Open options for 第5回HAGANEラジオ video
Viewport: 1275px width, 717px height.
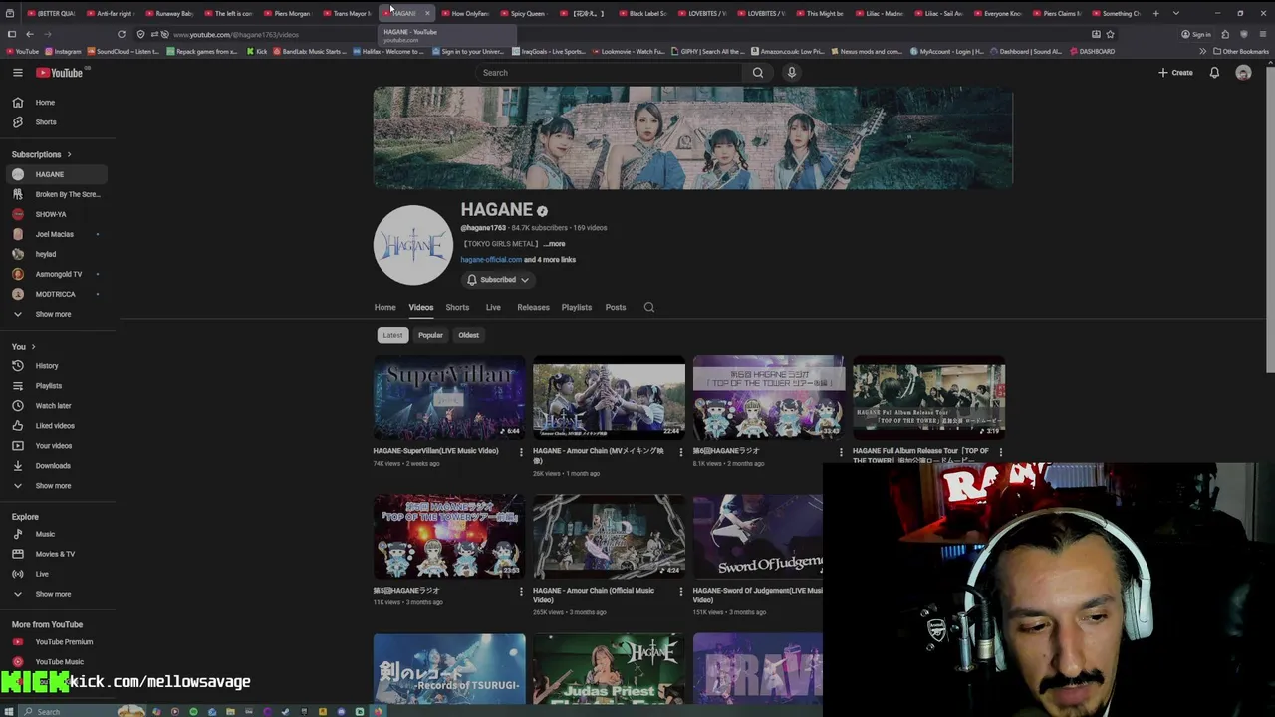click(x=521, y=591)
